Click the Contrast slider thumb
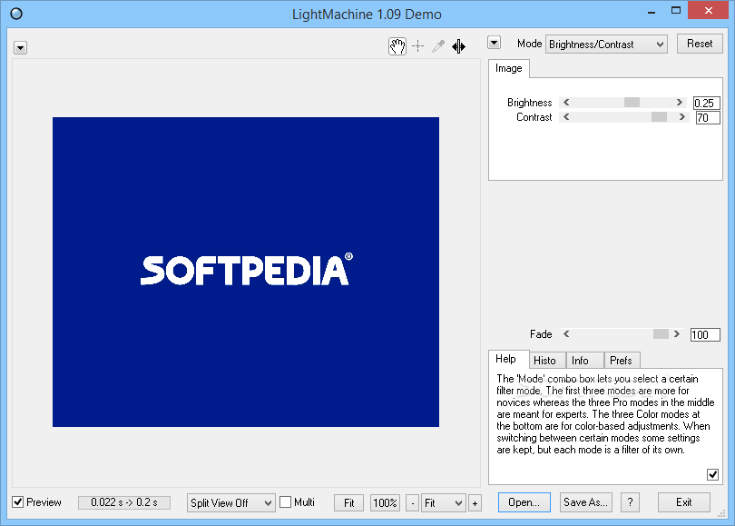 click(x=659, y=117)
